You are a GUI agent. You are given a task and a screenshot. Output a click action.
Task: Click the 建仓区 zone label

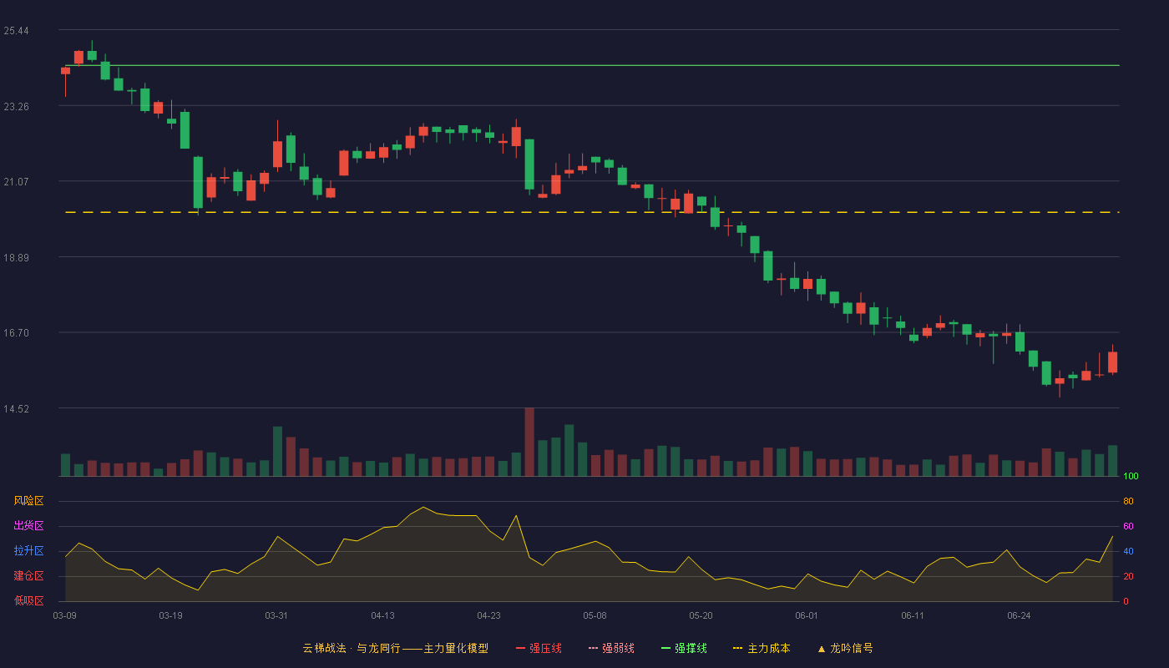point(28,576)
